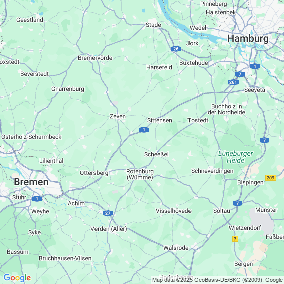Select the Verden (Aller) label

[109, 229]
